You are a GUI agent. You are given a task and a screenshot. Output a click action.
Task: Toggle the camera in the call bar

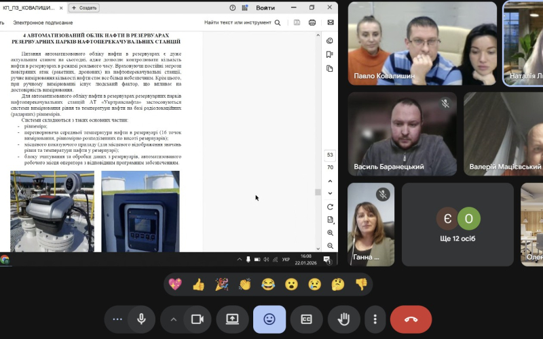pyautogui.click(x=197, y=319)
